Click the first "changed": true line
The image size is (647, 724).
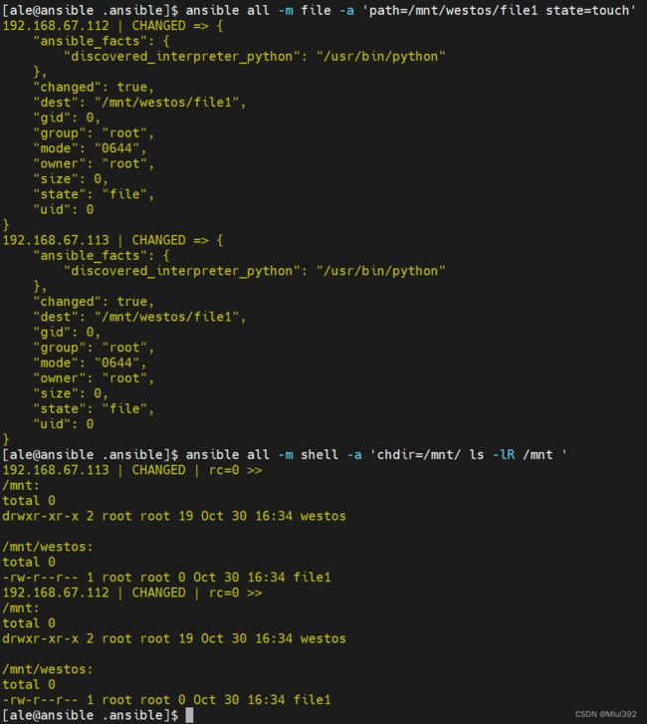click(x=94, y=87)
